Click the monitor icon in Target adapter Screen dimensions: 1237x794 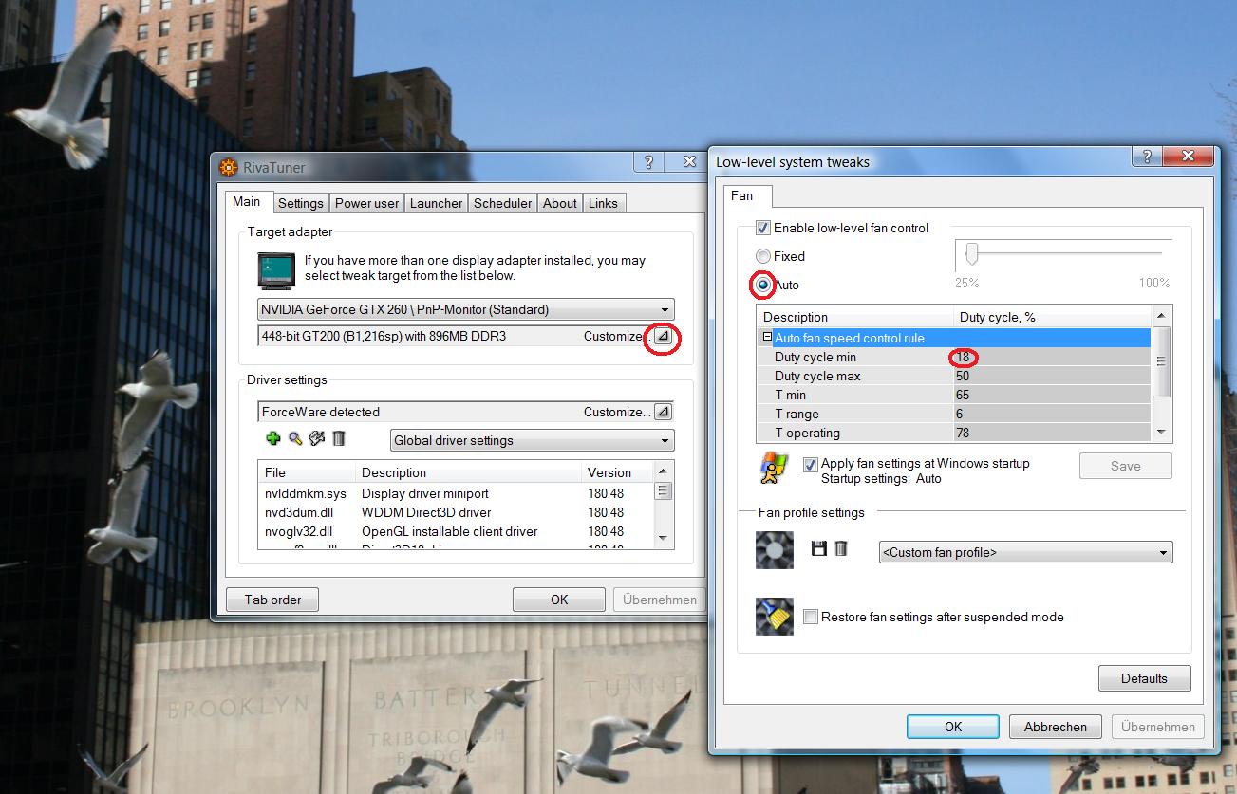[x=275, y=269]
